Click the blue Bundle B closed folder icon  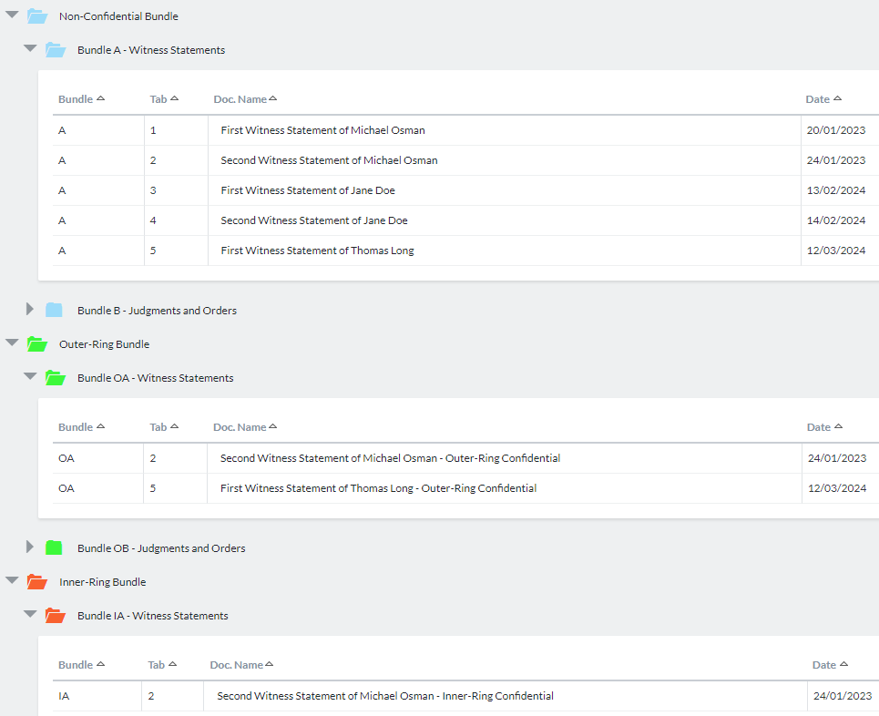(x=54, y=310)
